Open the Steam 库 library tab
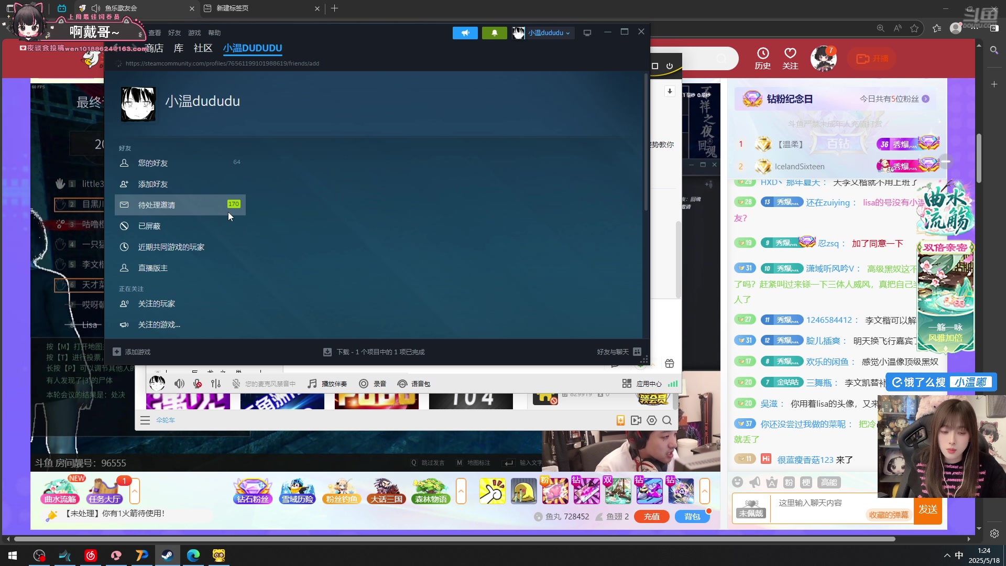Image resolution: width=1006 pixels, height=566 pixels. [x=179, y=48]
